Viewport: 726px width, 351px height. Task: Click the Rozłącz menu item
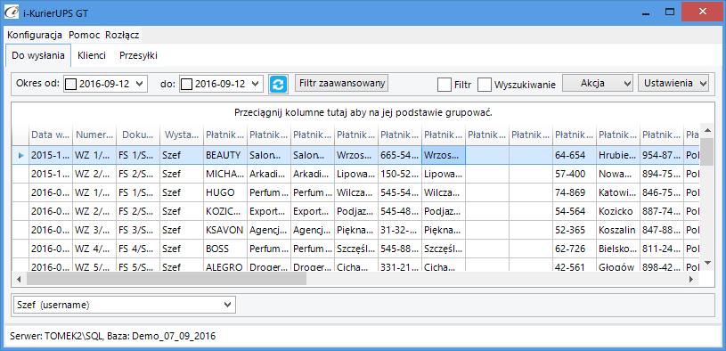(x=122, y=35)
